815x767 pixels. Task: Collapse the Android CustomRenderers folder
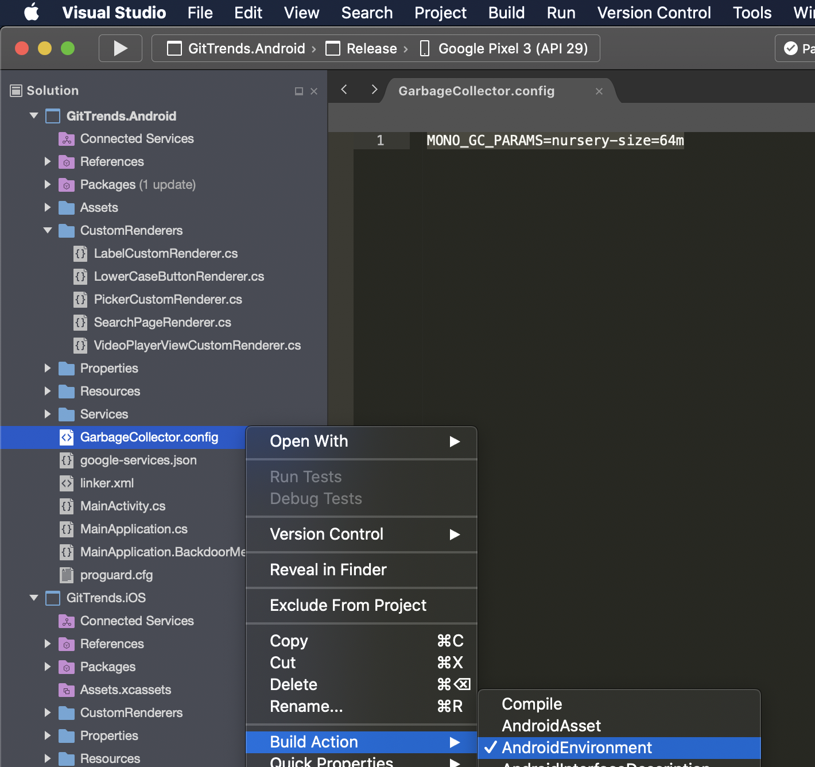48,231
